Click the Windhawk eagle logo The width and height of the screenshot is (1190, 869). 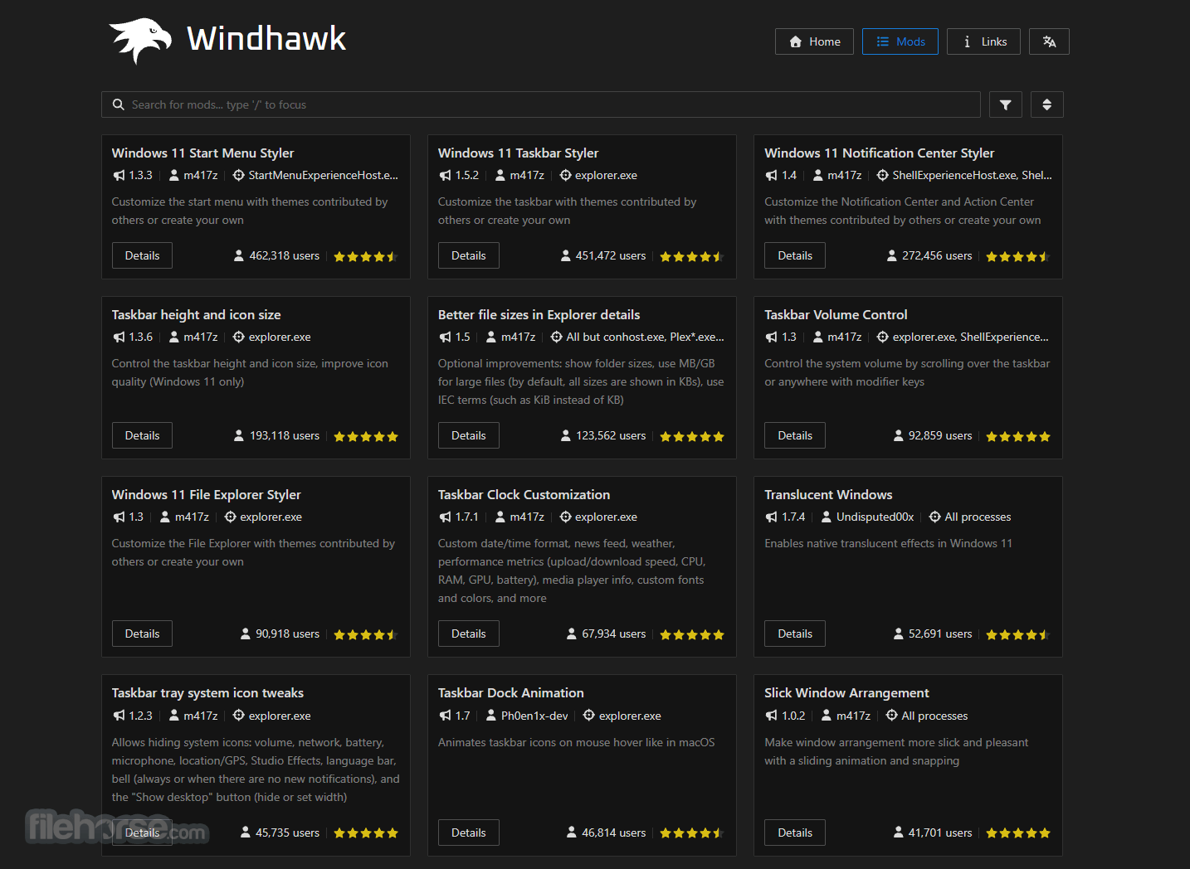[x=140, y=40]
